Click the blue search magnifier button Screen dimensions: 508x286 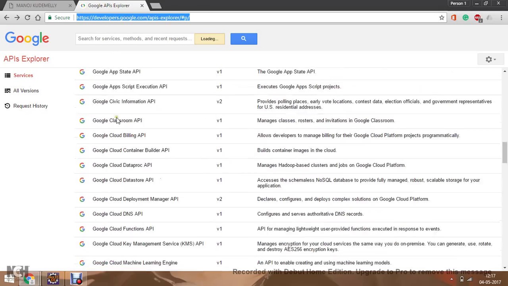pos(244,39)
